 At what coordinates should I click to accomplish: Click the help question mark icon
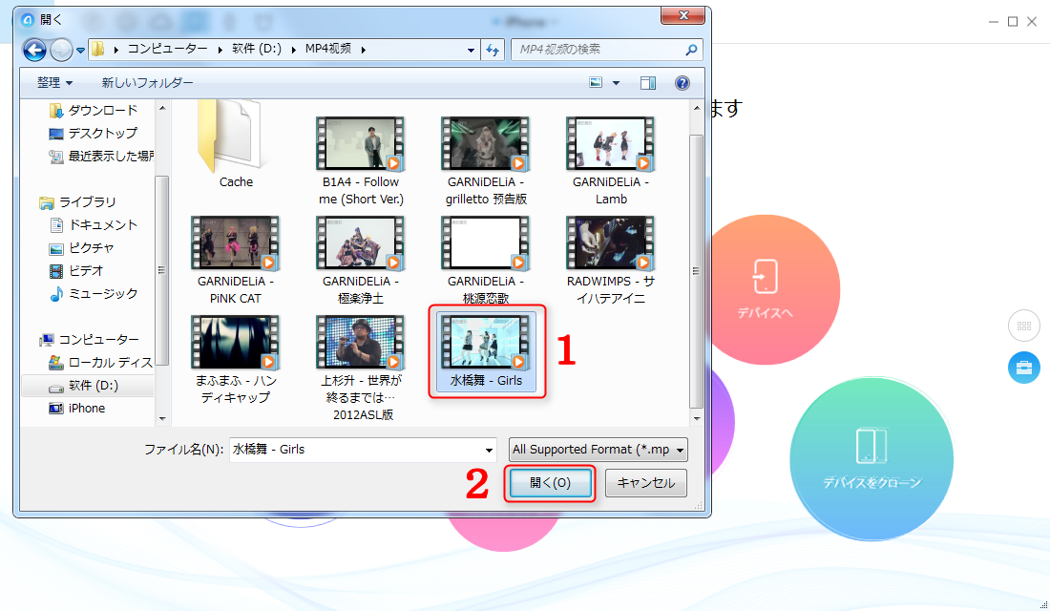tap(682, 83)
